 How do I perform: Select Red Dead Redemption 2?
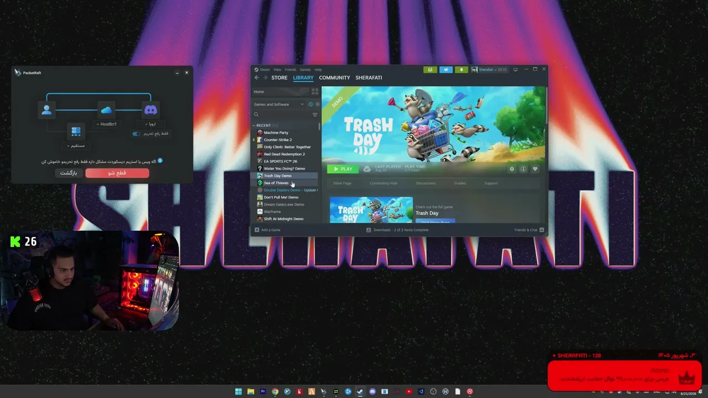click(285, 154)
